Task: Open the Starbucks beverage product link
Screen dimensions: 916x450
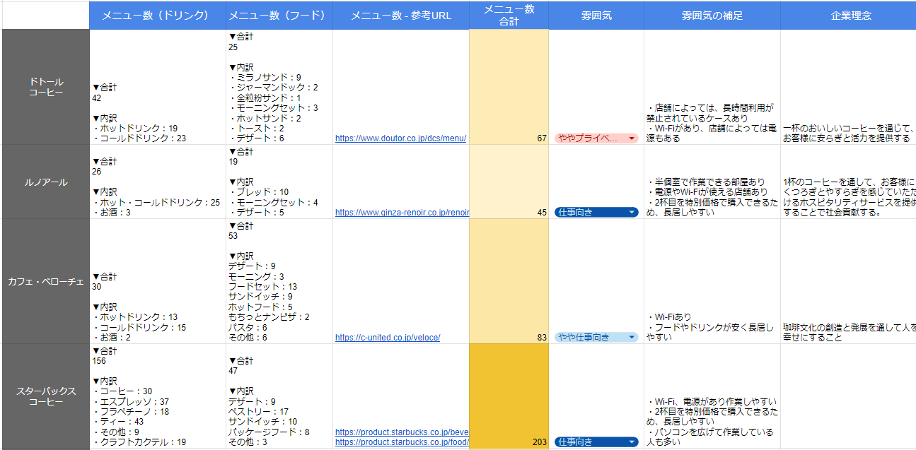Action: [401, 432]
